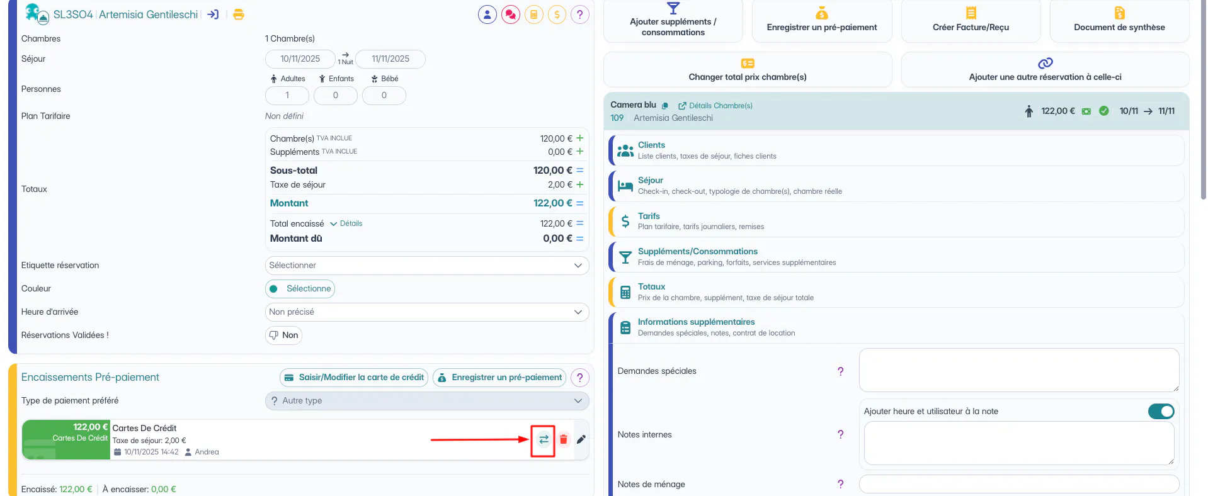Viewport: 1208px width, 496px height.
Task: Click the orange printer icon near guest name
Action: point(238,14)
